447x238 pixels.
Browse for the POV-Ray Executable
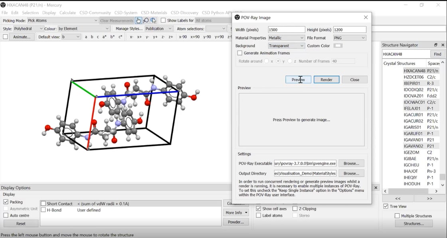tap(351, 163)
